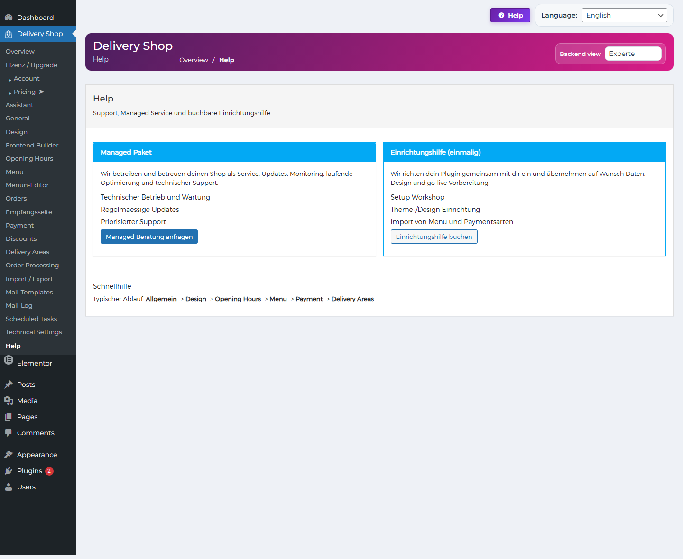The width and height of the screenshot is (683, 559).
Task: Click the Plugins update count badge
Action: tap(49, 471)
